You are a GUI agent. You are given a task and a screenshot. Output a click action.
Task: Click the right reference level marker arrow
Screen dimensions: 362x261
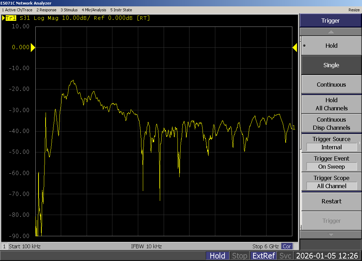point(295,47)
